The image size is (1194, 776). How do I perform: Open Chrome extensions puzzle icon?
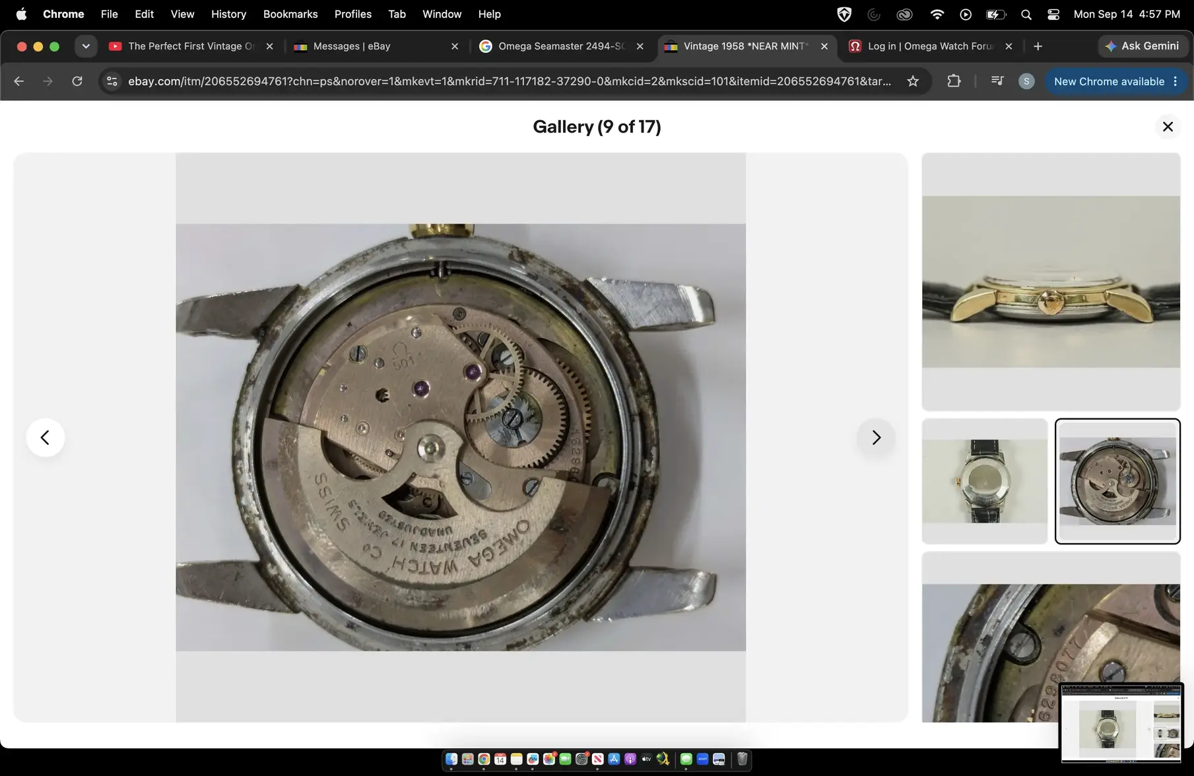pos(954,81)
